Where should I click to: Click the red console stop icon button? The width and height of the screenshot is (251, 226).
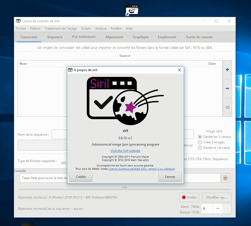point(225,178)
